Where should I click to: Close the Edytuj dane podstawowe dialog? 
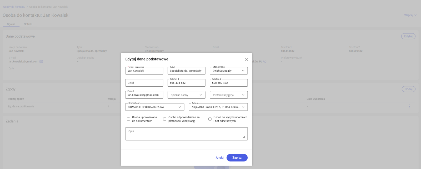pyautogui.click(x=246, y=60)
